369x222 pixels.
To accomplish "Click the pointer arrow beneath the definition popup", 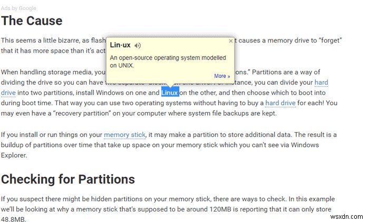I will click(x=170, y=85).
